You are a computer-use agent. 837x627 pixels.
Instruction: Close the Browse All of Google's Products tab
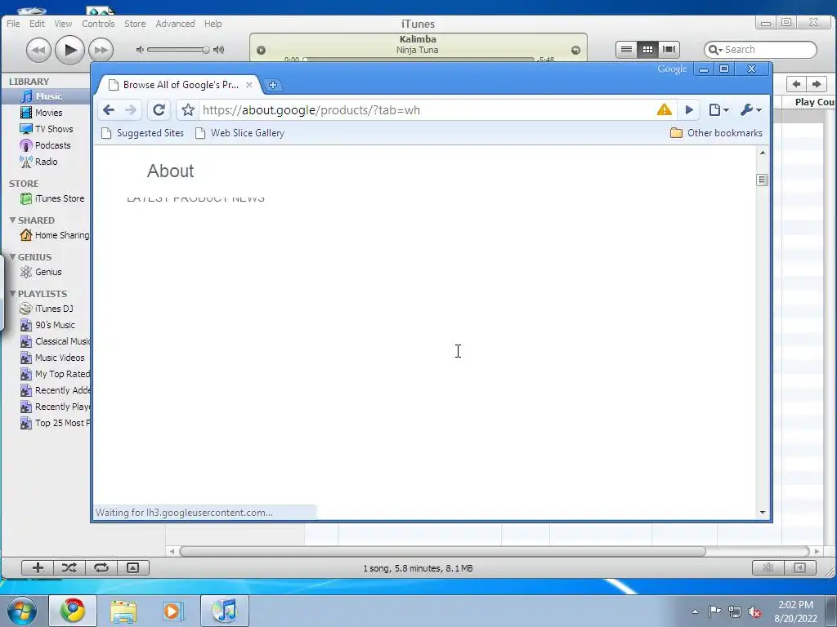tap(248, 85)
